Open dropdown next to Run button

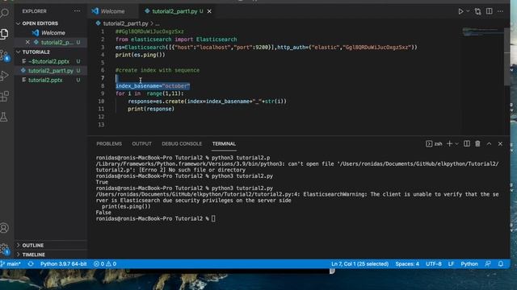(x=468, y=11)
